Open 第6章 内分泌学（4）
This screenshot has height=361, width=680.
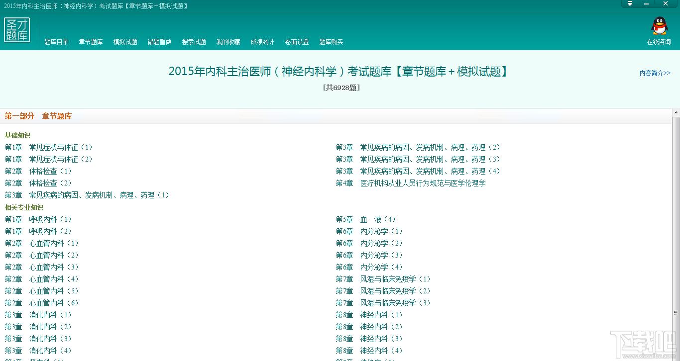point(369,267)
